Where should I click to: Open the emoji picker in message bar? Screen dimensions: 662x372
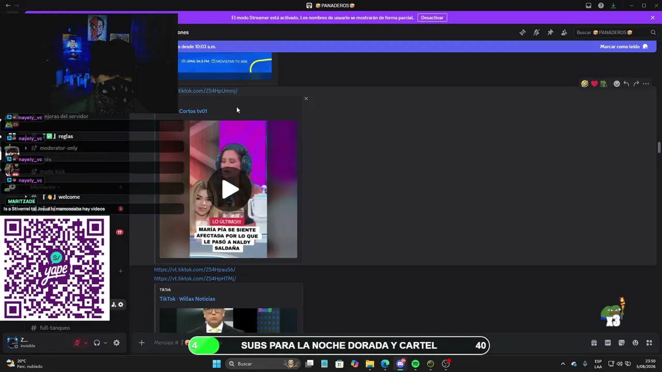pyautogui.click(x=635, y=343)
